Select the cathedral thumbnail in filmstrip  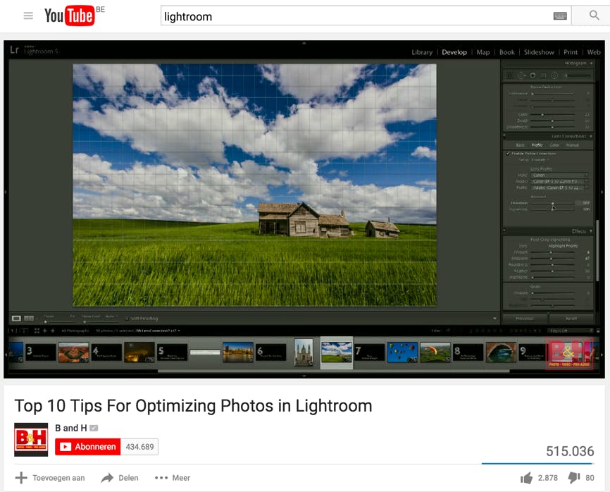click(x=304, y=352)
